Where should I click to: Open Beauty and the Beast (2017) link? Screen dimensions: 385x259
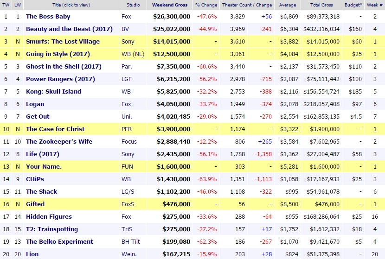[x=69, y=29]
